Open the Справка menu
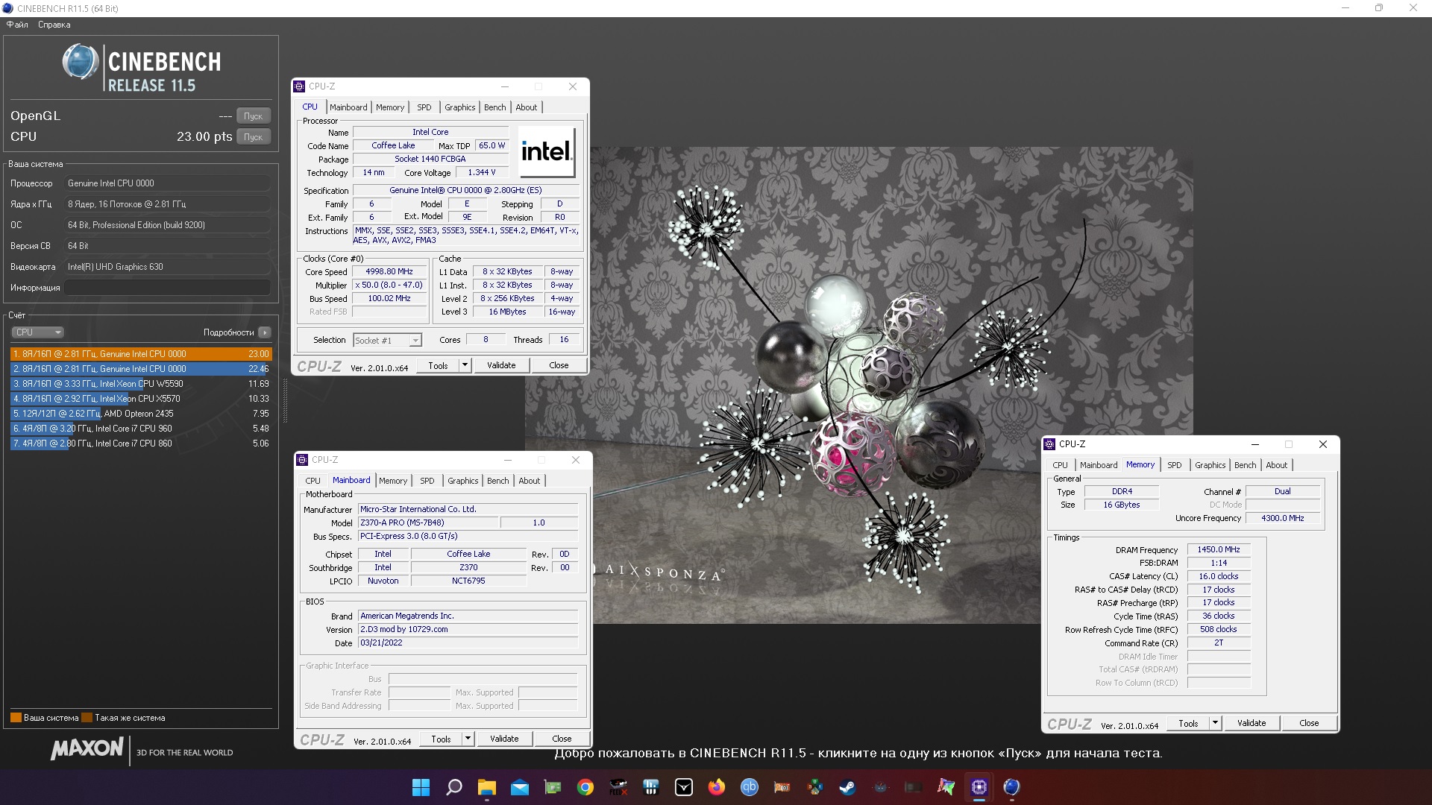The width and height of the screenshot is (1432, 805). pos(54,25)
